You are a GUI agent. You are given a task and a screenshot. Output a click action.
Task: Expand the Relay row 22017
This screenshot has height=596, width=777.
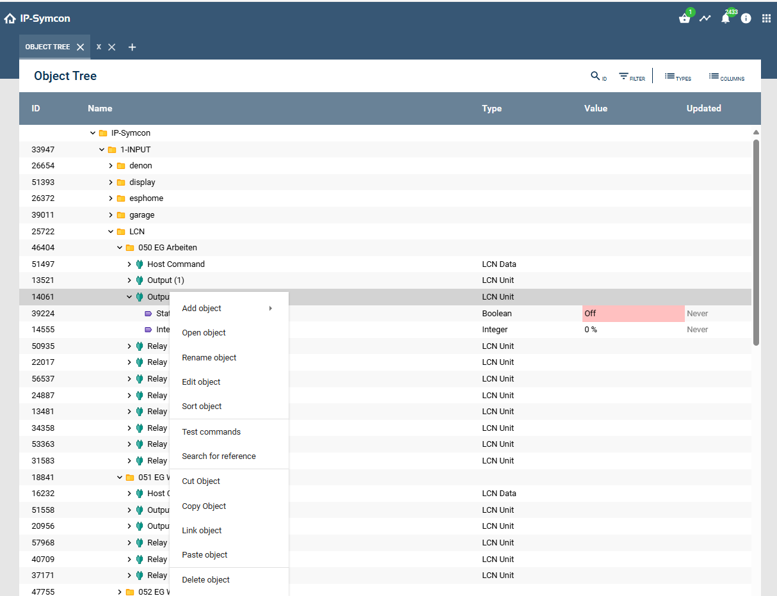coord(129,362)
